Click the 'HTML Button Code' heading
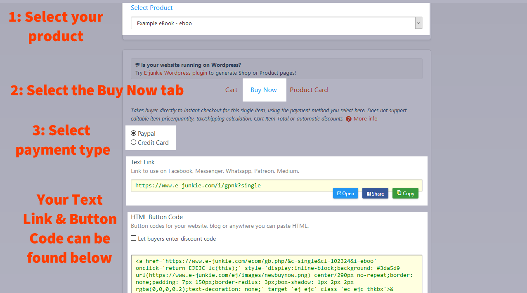Viewport: 527px width, 293px height. tap(156, 217)
